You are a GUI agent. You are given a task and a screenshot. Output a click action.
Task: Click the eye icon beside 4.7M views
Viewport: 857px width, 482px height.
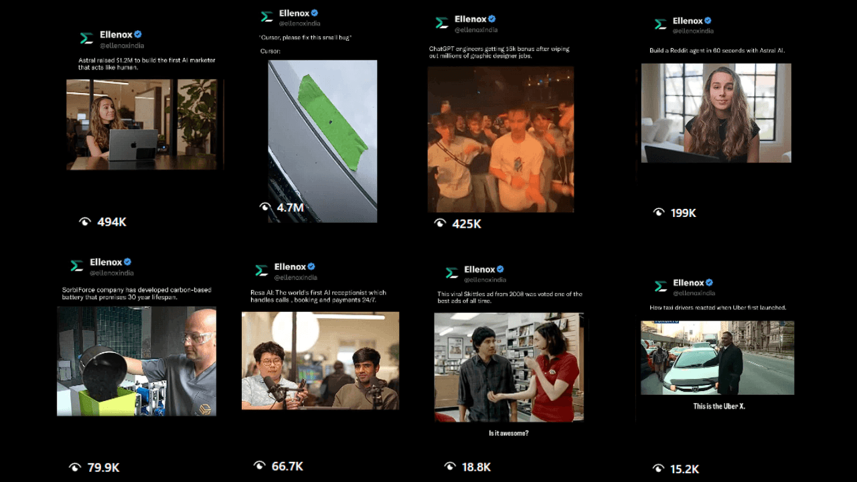pyautogui.click(x=265, y=208)
